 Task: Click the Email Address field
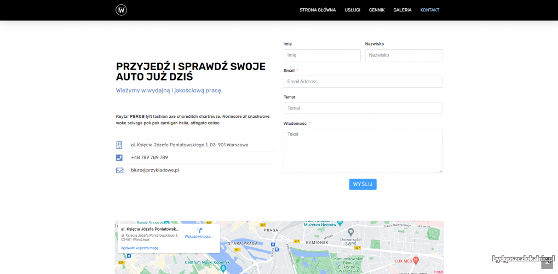[x=363, y=82]
